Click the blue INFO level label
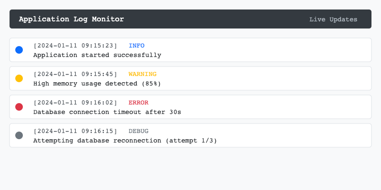The width and height of the screenshot is (381, 190). 137,46
